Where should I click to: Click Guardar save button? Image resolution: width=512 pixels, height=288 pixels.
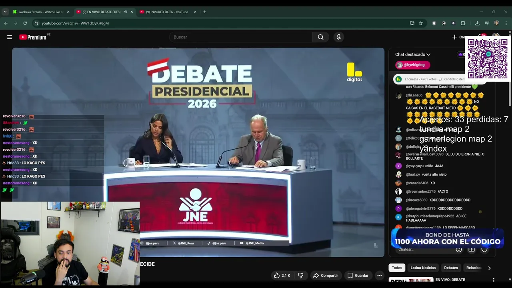coord(358,276)
